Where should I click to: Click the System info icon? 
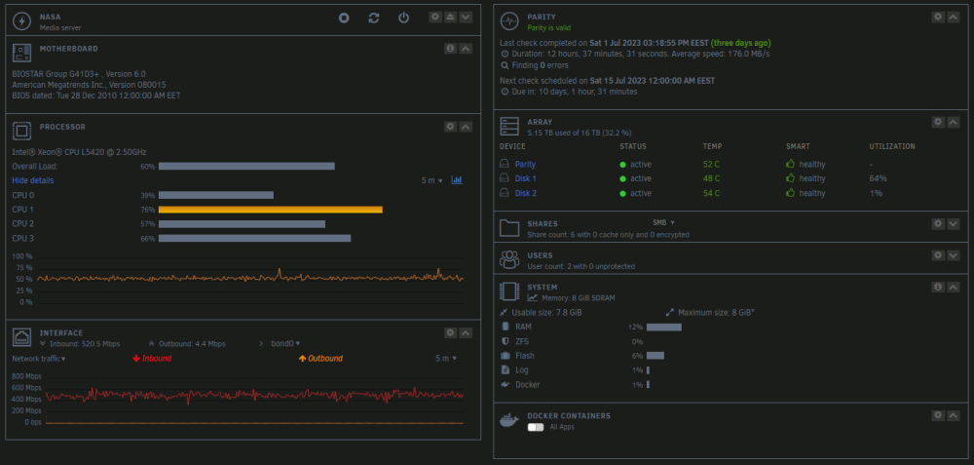coord(938,287)
